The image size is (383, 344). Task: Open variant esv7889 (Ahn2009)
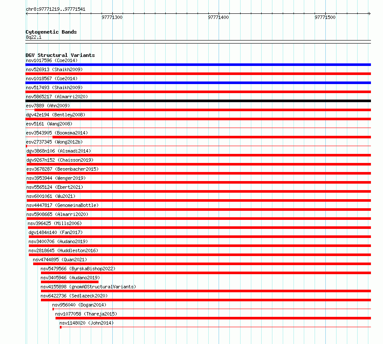pos(48,106)
